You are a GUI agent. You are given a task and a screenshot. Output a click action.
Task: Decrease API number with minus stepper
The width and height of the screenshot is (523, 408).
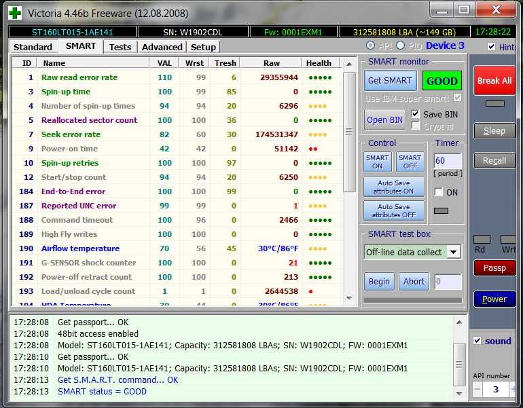pyautogui.click(x=477, y=390)
